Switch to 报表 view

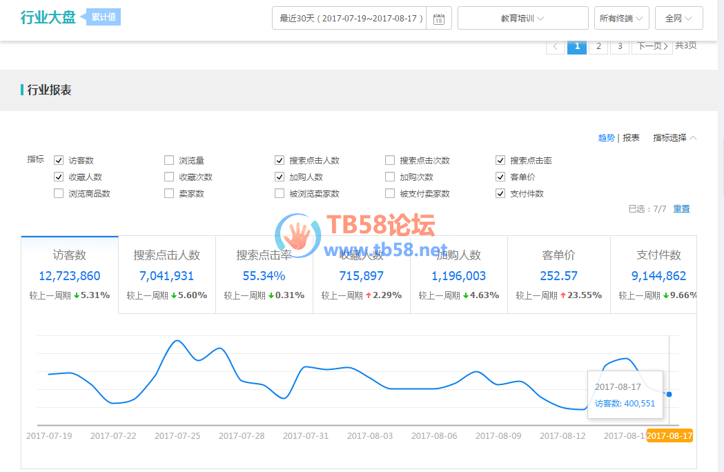point(631,138)
